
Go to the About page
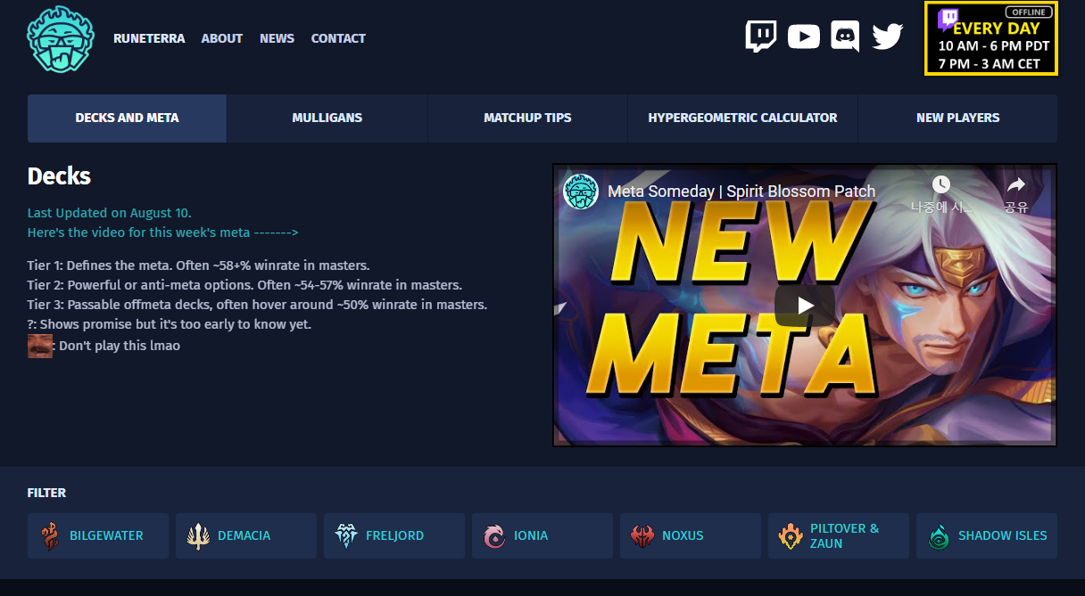tap(222, 38)
